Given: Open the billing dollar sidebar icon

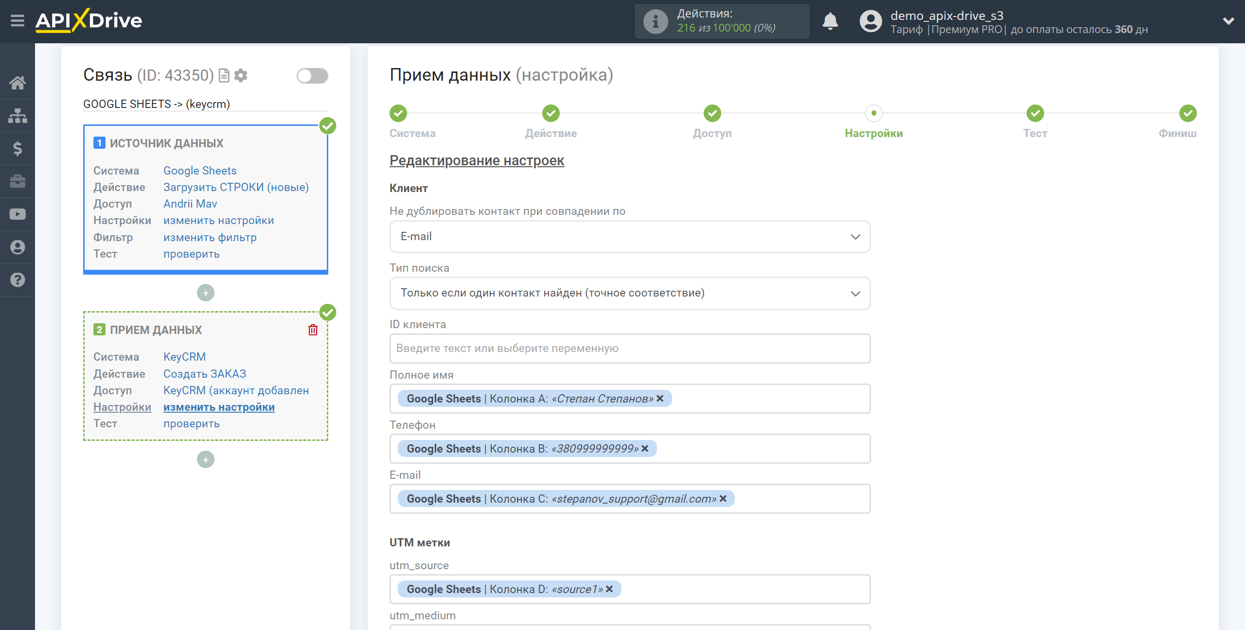Looking at the screenshot, I should click(x=18, y=148).
